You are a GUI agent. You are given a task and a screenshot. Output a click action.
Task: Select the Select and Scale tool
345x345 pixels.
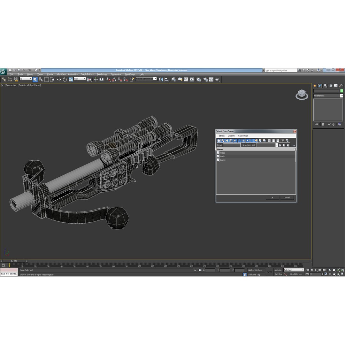pos(71,80)
